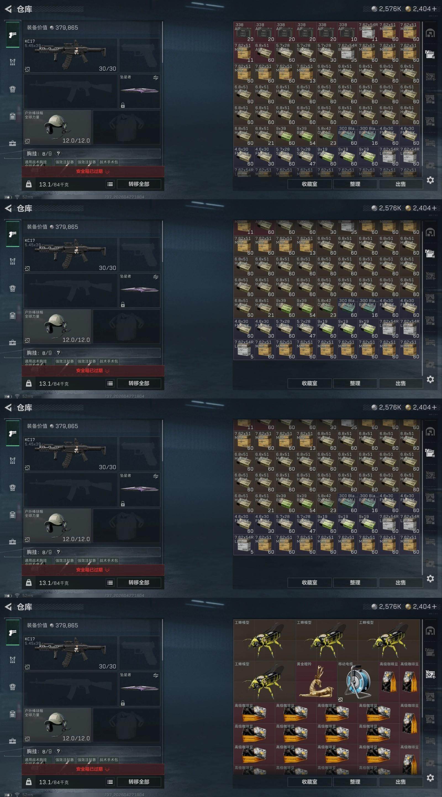Click the stash-overview arch icon above the level IV tab
The width and height of the screenshot is (442, 797).
click(x=430, y=33)
